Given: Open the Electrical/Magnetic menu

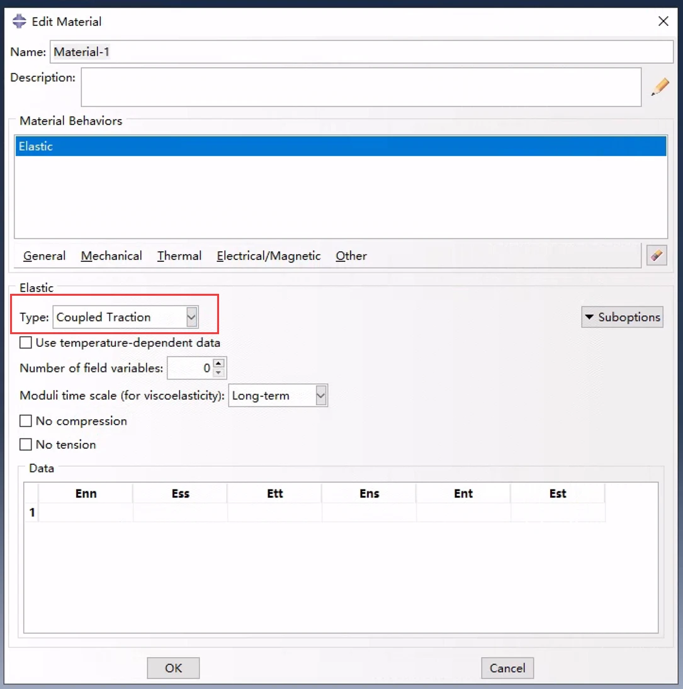Looking at the screenshot, I should [269, 255].
